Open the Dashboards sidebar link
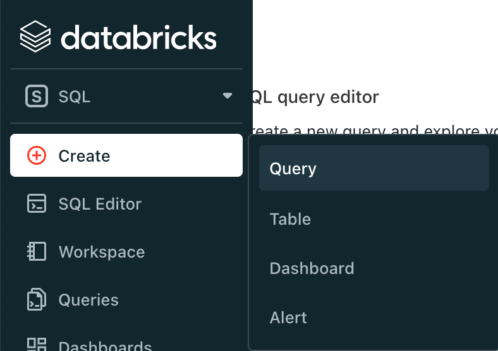Image resolution: width=498 pixels, height=351 pixels. (105, 346)
